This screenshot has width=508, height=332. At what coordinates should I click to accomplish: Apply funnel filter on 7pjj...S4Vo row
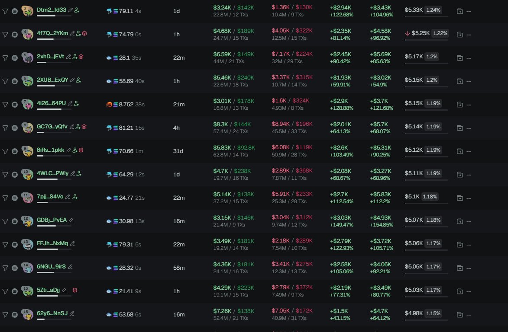tap(5, 198)
